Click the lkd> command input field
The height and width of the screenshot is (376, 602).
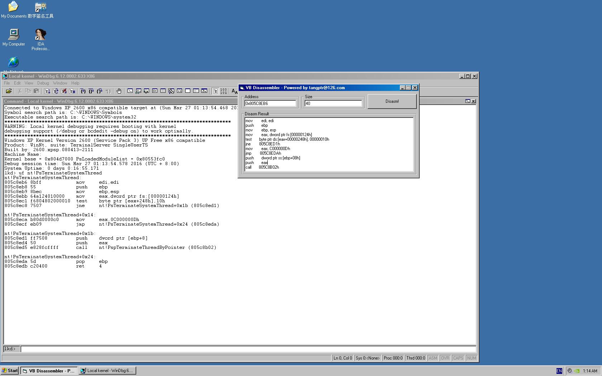pyautogui.click(x=248, y=349)
